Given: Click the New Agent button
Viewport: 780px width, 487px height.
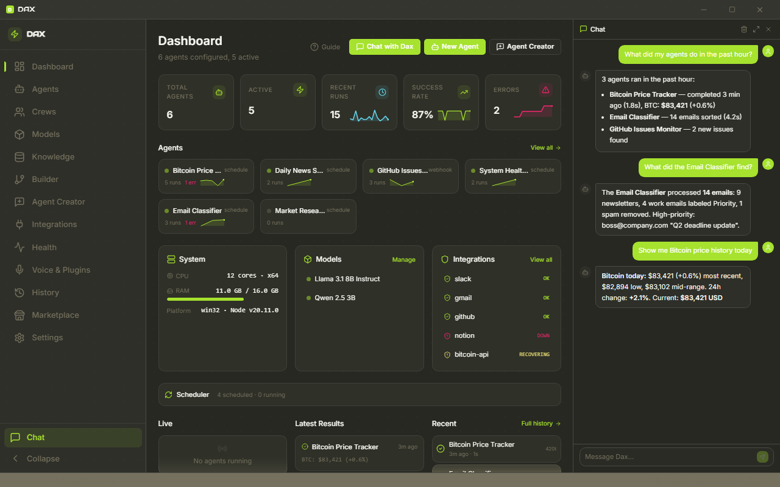Looking at the screenshot, I should click(x=455, y=47).
